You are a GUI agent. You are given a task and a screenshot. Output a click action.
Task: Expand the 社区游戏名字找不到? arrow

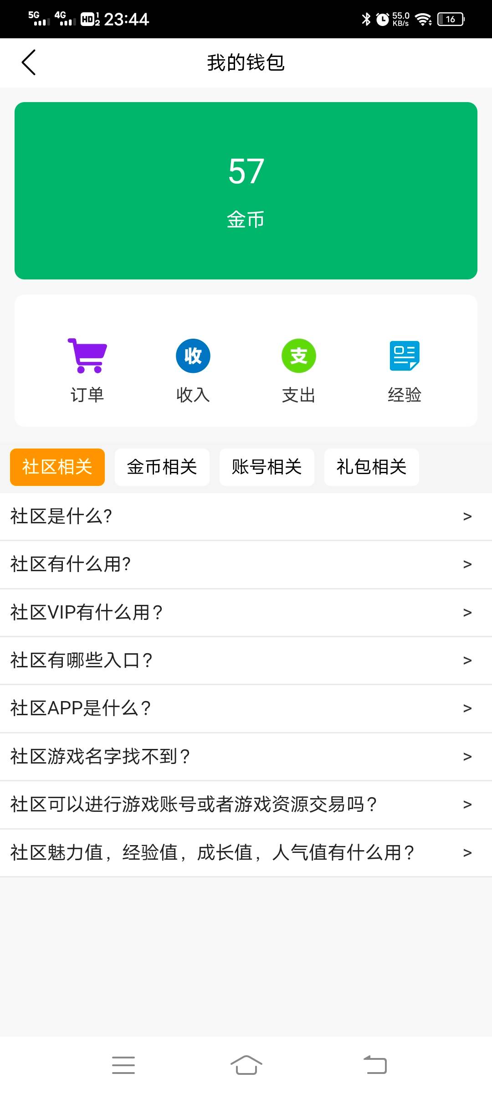467,757
